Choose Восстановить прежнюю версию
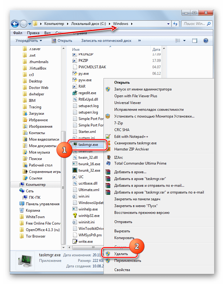The width and height of the screenshot is (224, 284). point(142,213)
